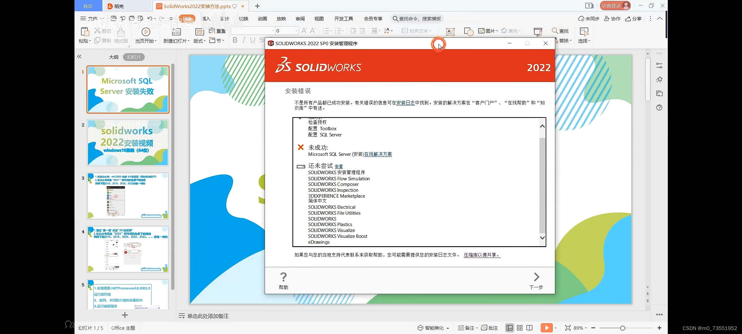Click the 在线解决方案 online solution link

[x=378, y=154]
